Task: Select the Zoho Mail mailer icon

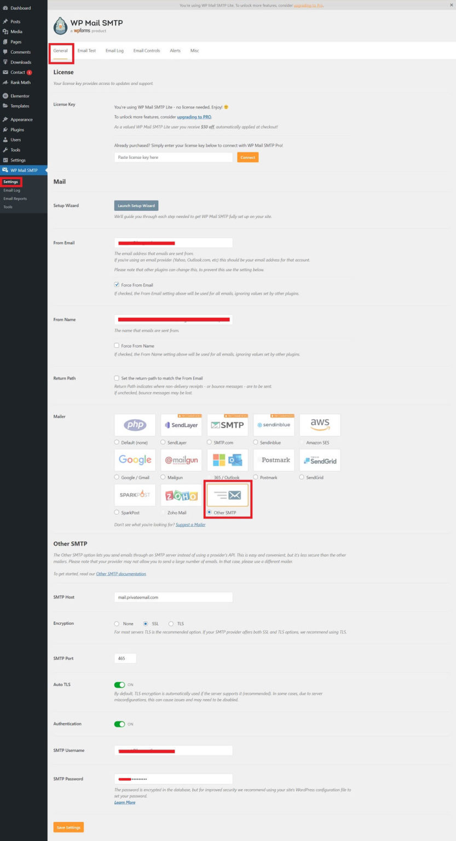Action: pyautogui.click(x=181, y=494)
